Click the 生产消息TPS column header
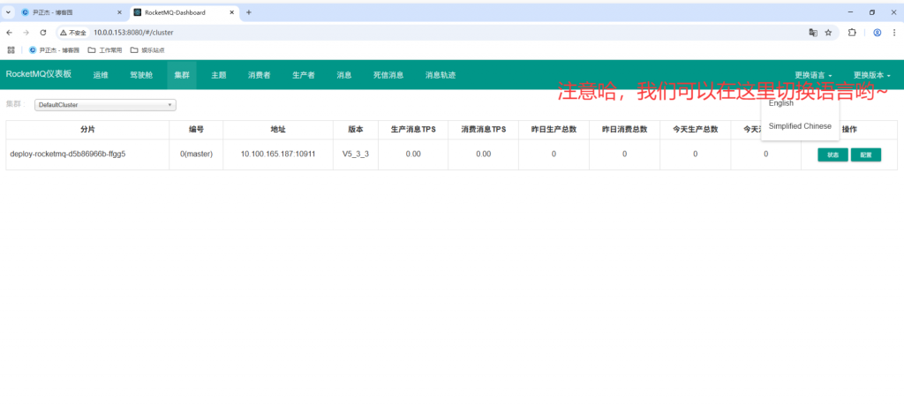The image size is (904, 407). 413,130
